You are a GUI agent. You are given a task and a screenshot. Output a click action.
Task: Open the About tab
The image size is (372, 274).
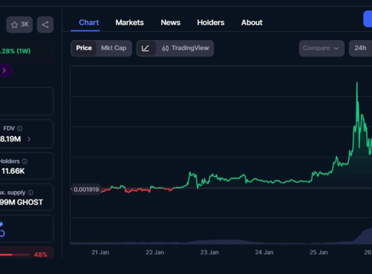click(x=252, y=22)
